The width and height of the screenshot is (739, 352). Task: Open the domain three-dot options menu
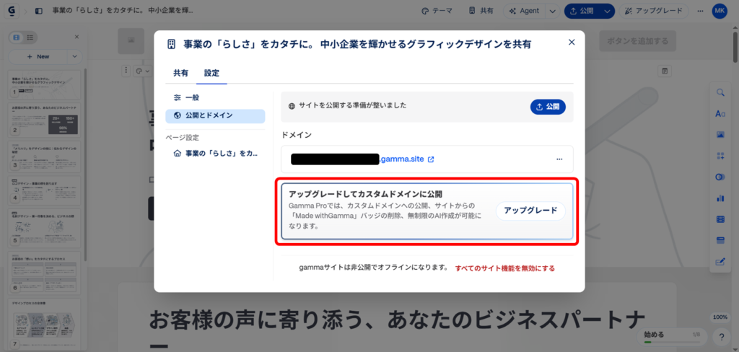click(559, 159)
